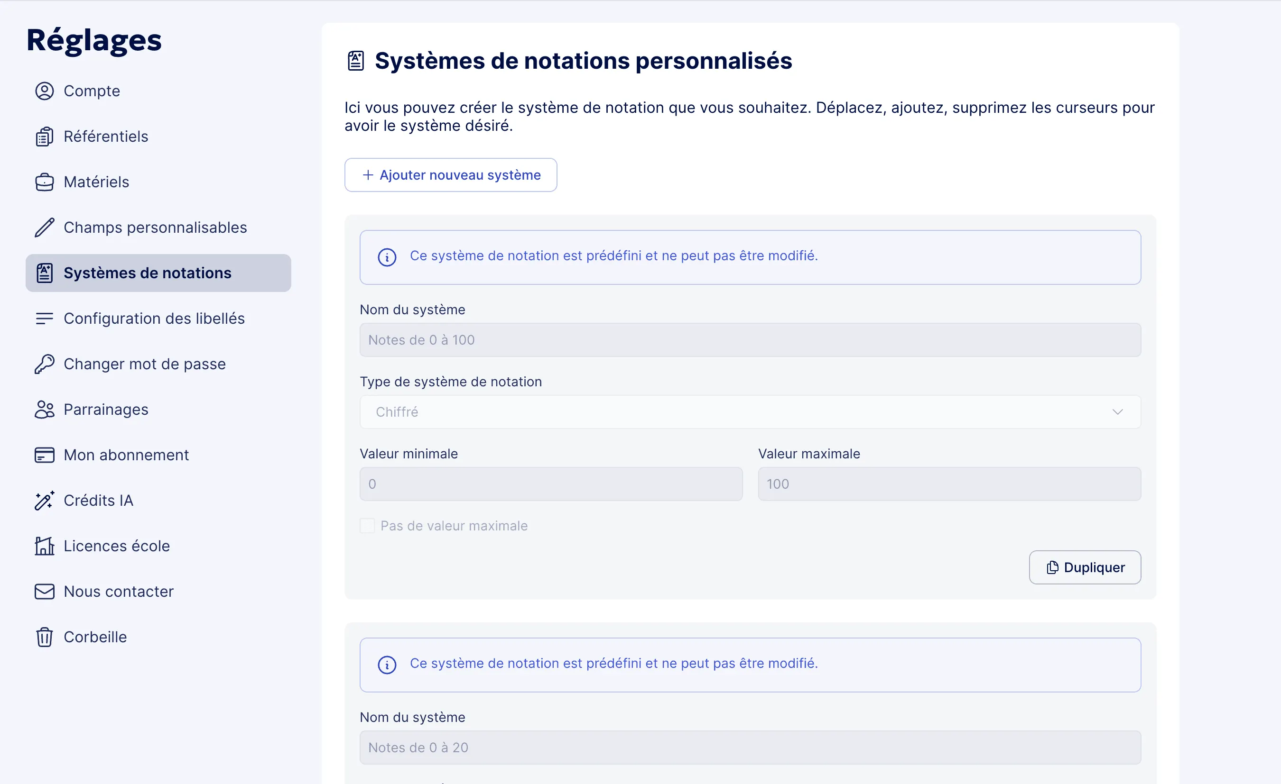Open the Matériels settings page
This screenshot has height=784, width=1281.
click(158, 182)
